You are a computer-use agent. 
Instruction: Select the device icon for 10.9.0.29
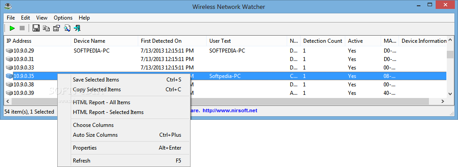click(9, 51)
